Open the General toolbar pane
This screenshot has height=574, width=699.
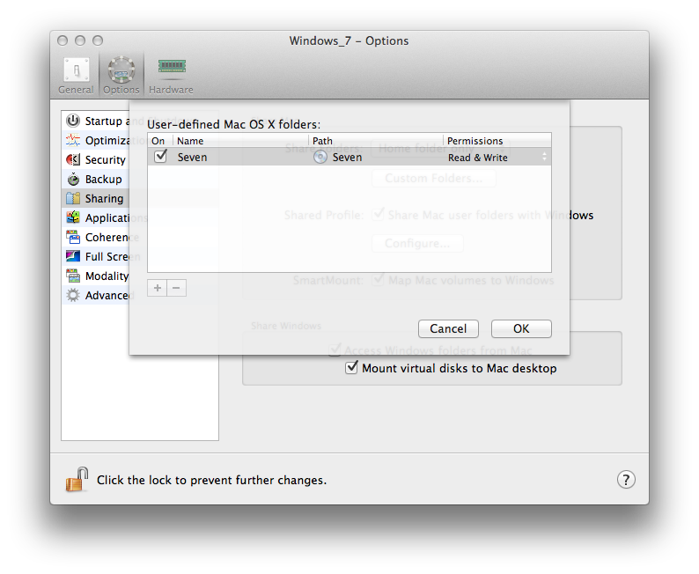point(76,76)
